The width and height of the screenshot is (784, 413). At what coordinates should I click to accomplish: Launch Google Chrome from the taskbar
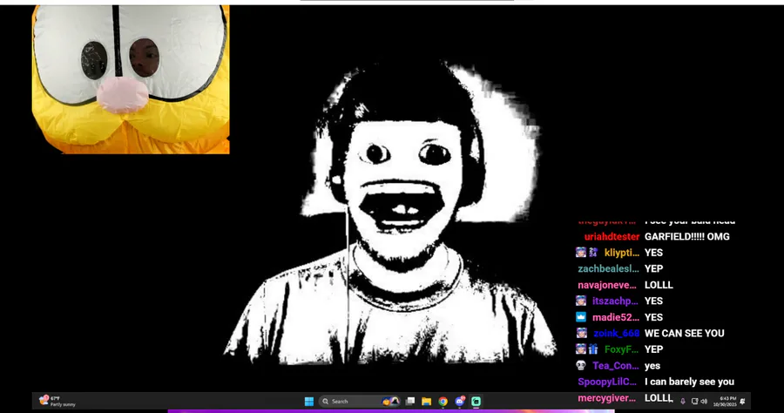[x=443, y=401]
